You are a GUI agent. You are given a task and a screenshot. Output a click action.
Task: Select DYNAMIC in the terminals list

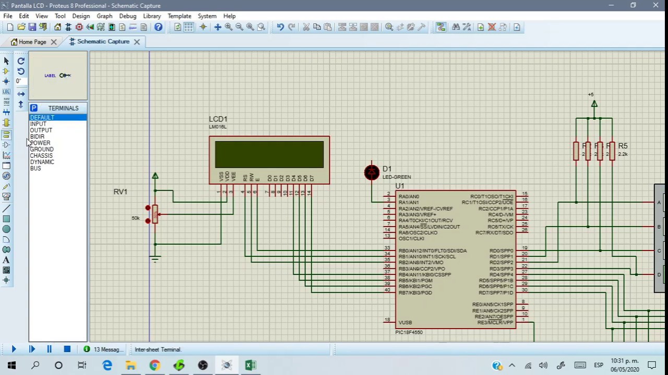coord(58,162)
